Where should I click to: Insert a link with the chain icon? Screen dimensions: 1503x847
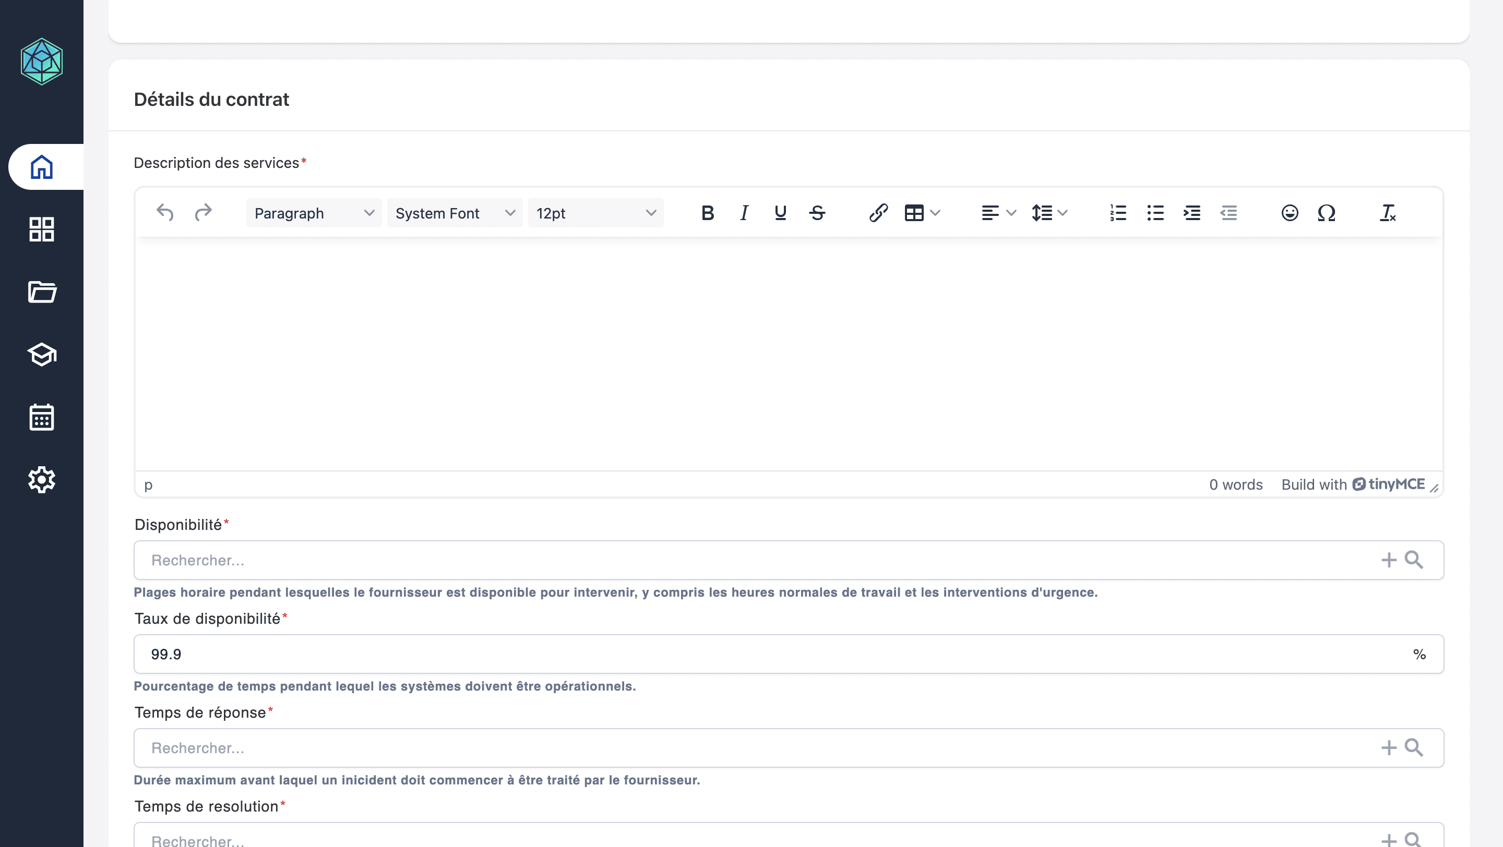[878, 213]
